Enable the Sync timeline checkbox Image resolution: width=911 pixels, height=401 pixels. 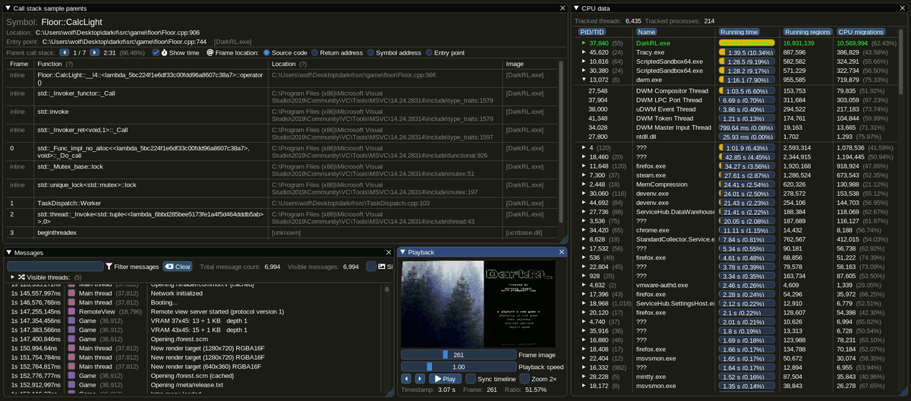[471, 378]
